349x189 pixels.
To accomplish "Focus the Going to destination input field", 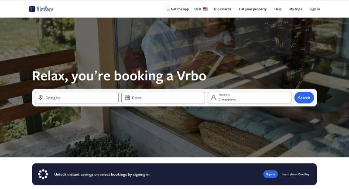I will click(77, 97).
